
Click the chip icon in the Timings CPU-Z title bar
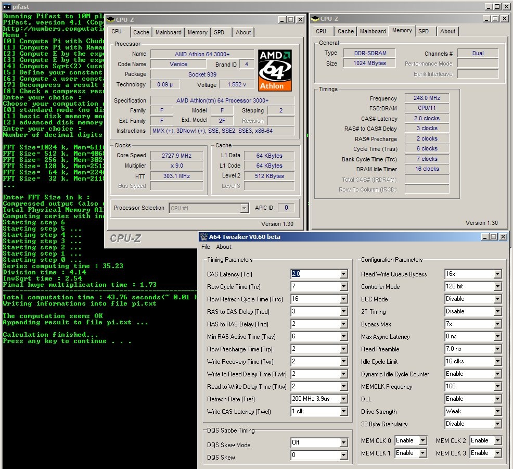[315, 19]
